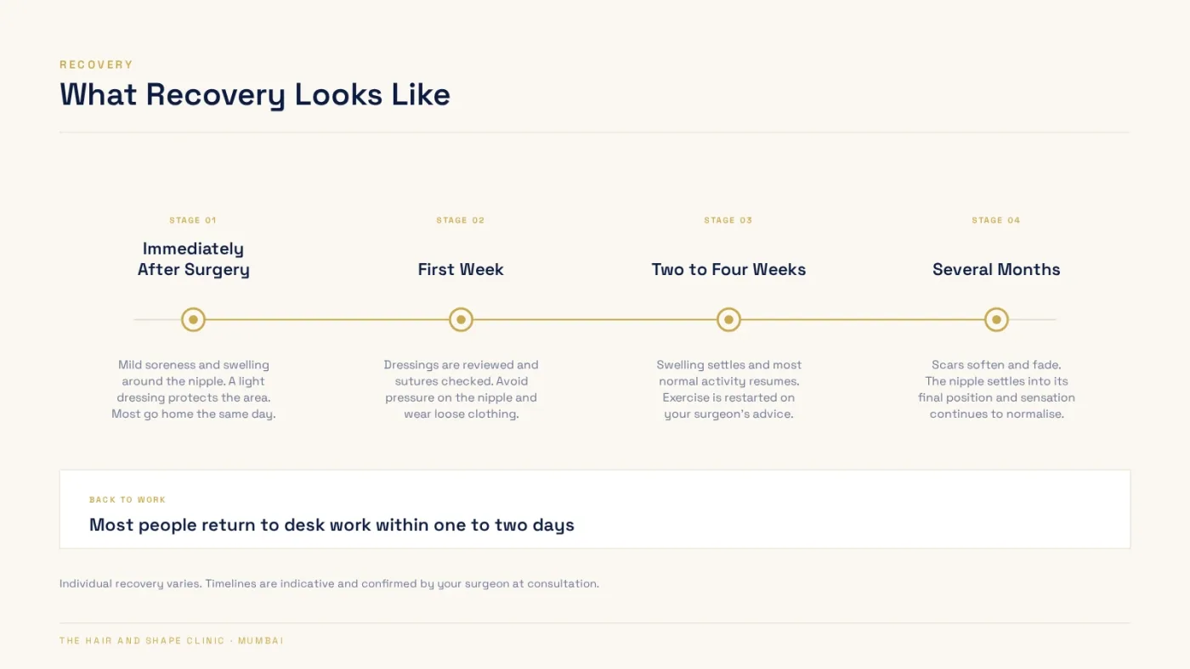Click the 'Scars soften and fade' description paragraph
Image resolution: width=1190 pixels, height=669 pixels.
click(x=996, y=390)
